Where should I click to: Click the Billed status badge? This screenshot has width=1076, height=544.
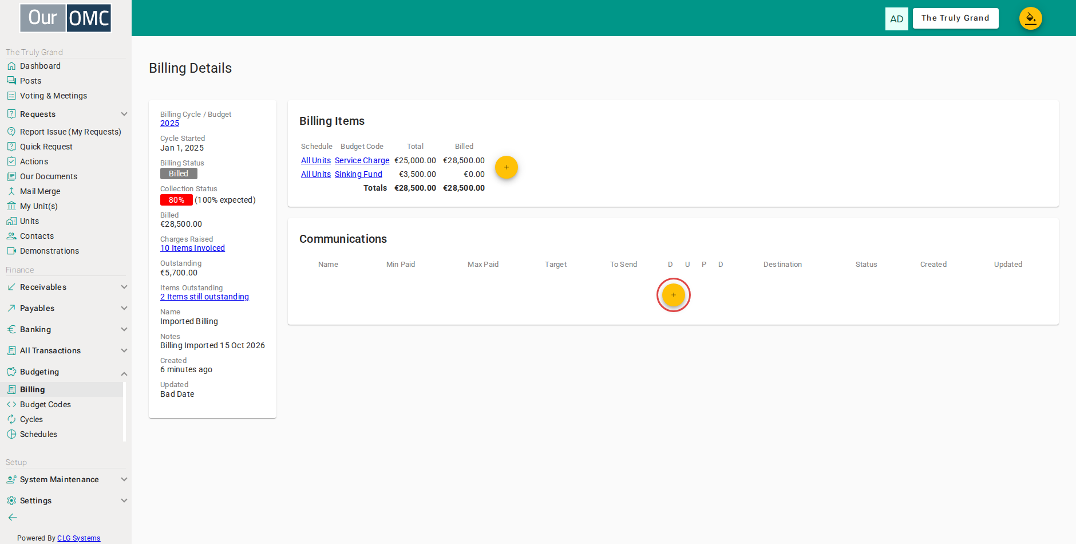coord(179,174)
